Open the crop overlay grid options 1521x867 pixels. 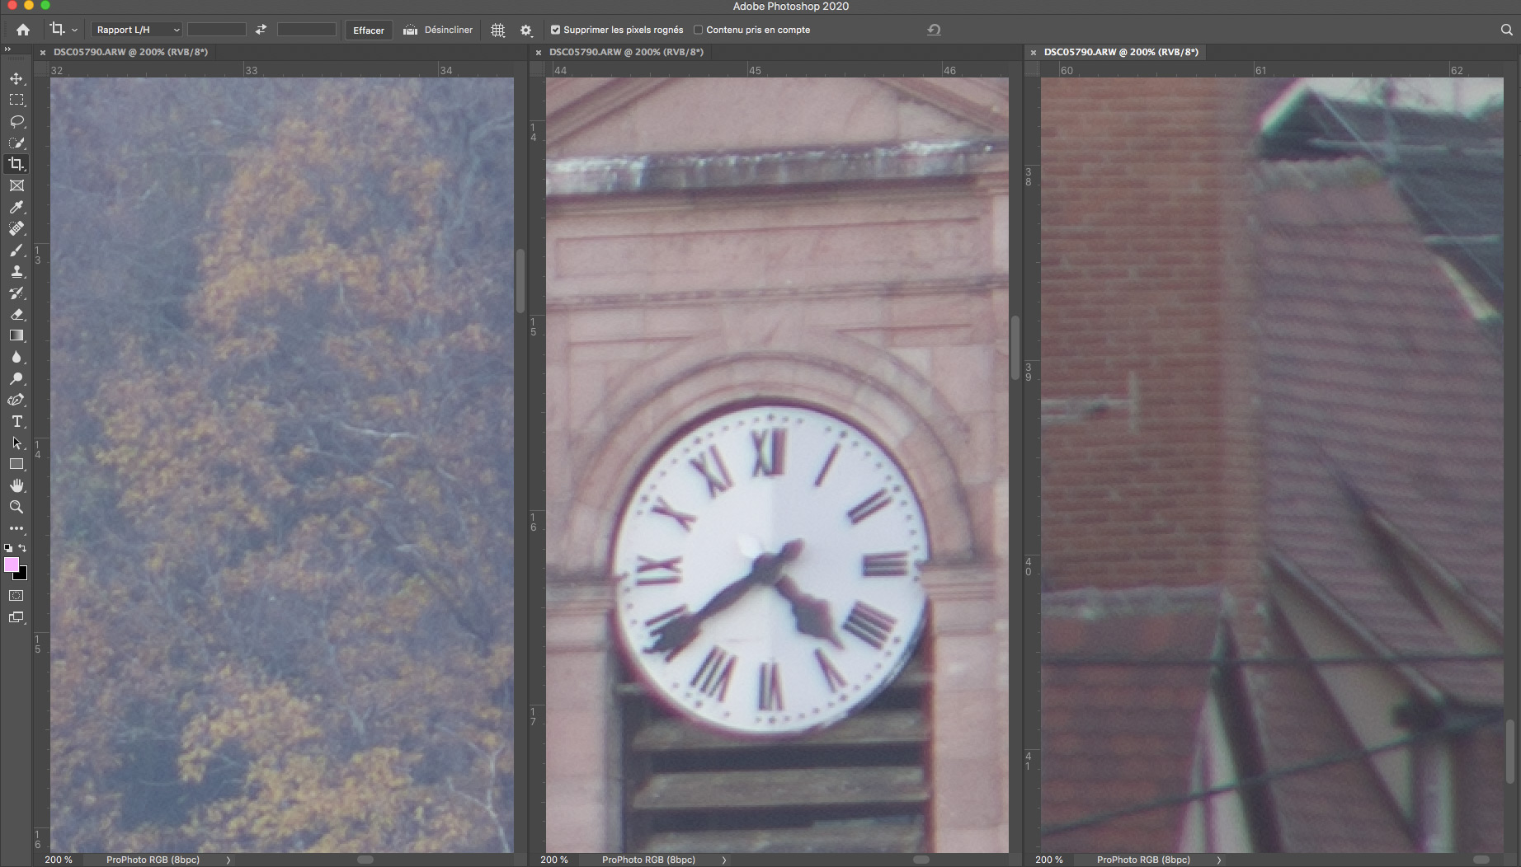(497, 30)
